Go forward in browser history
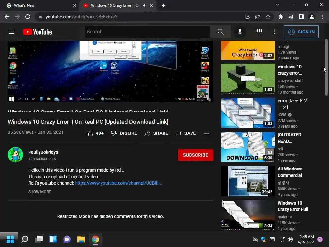 17,17
